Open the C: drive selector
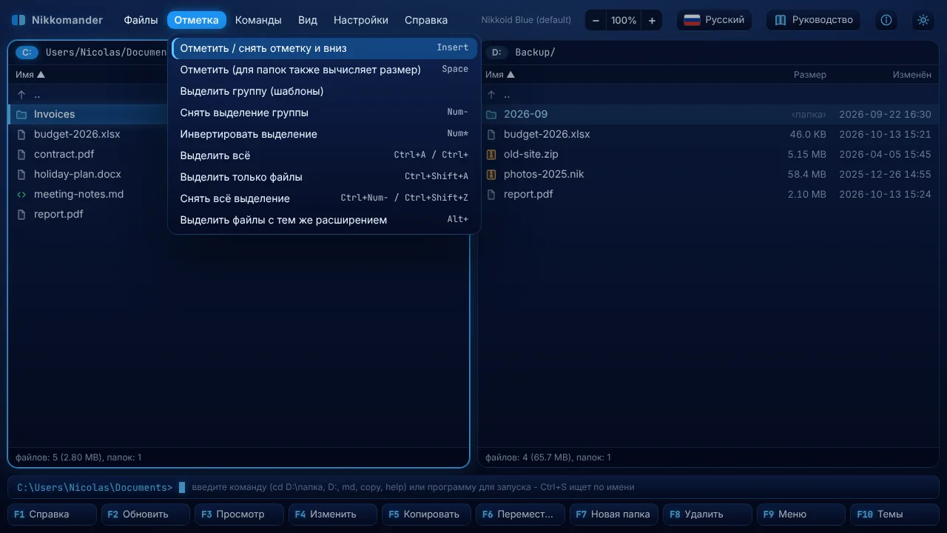 (27, 52)
